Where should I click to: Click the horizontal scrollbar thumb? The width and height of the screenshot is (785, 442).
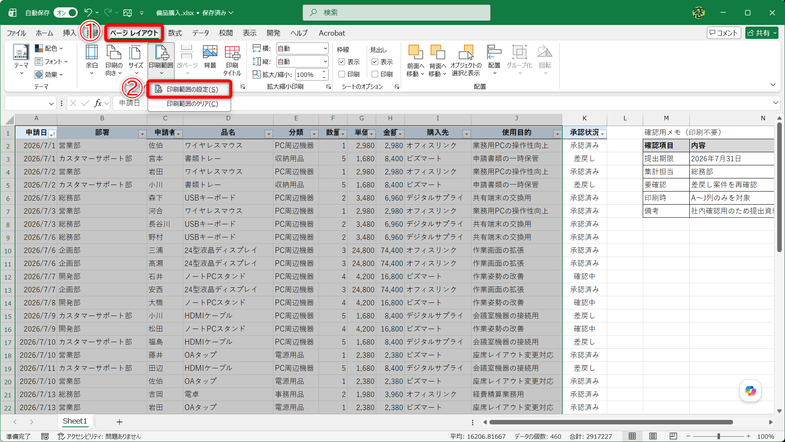pyautogui.click(x=611, y=422)
